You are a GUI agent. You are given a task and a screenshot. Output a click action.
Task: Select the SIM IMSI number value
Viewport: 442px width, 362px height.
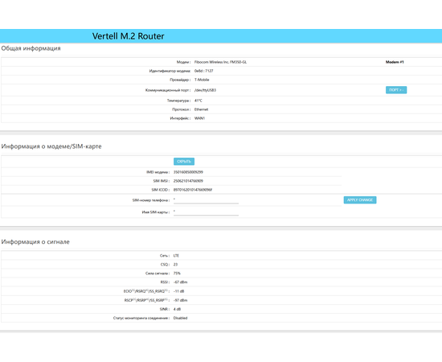(188, 181)
